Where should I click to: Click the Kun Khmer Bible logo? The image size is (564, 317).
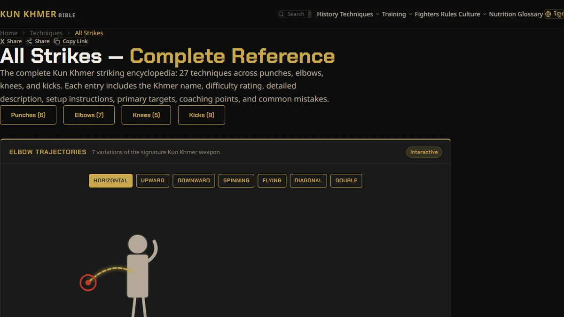38,14
